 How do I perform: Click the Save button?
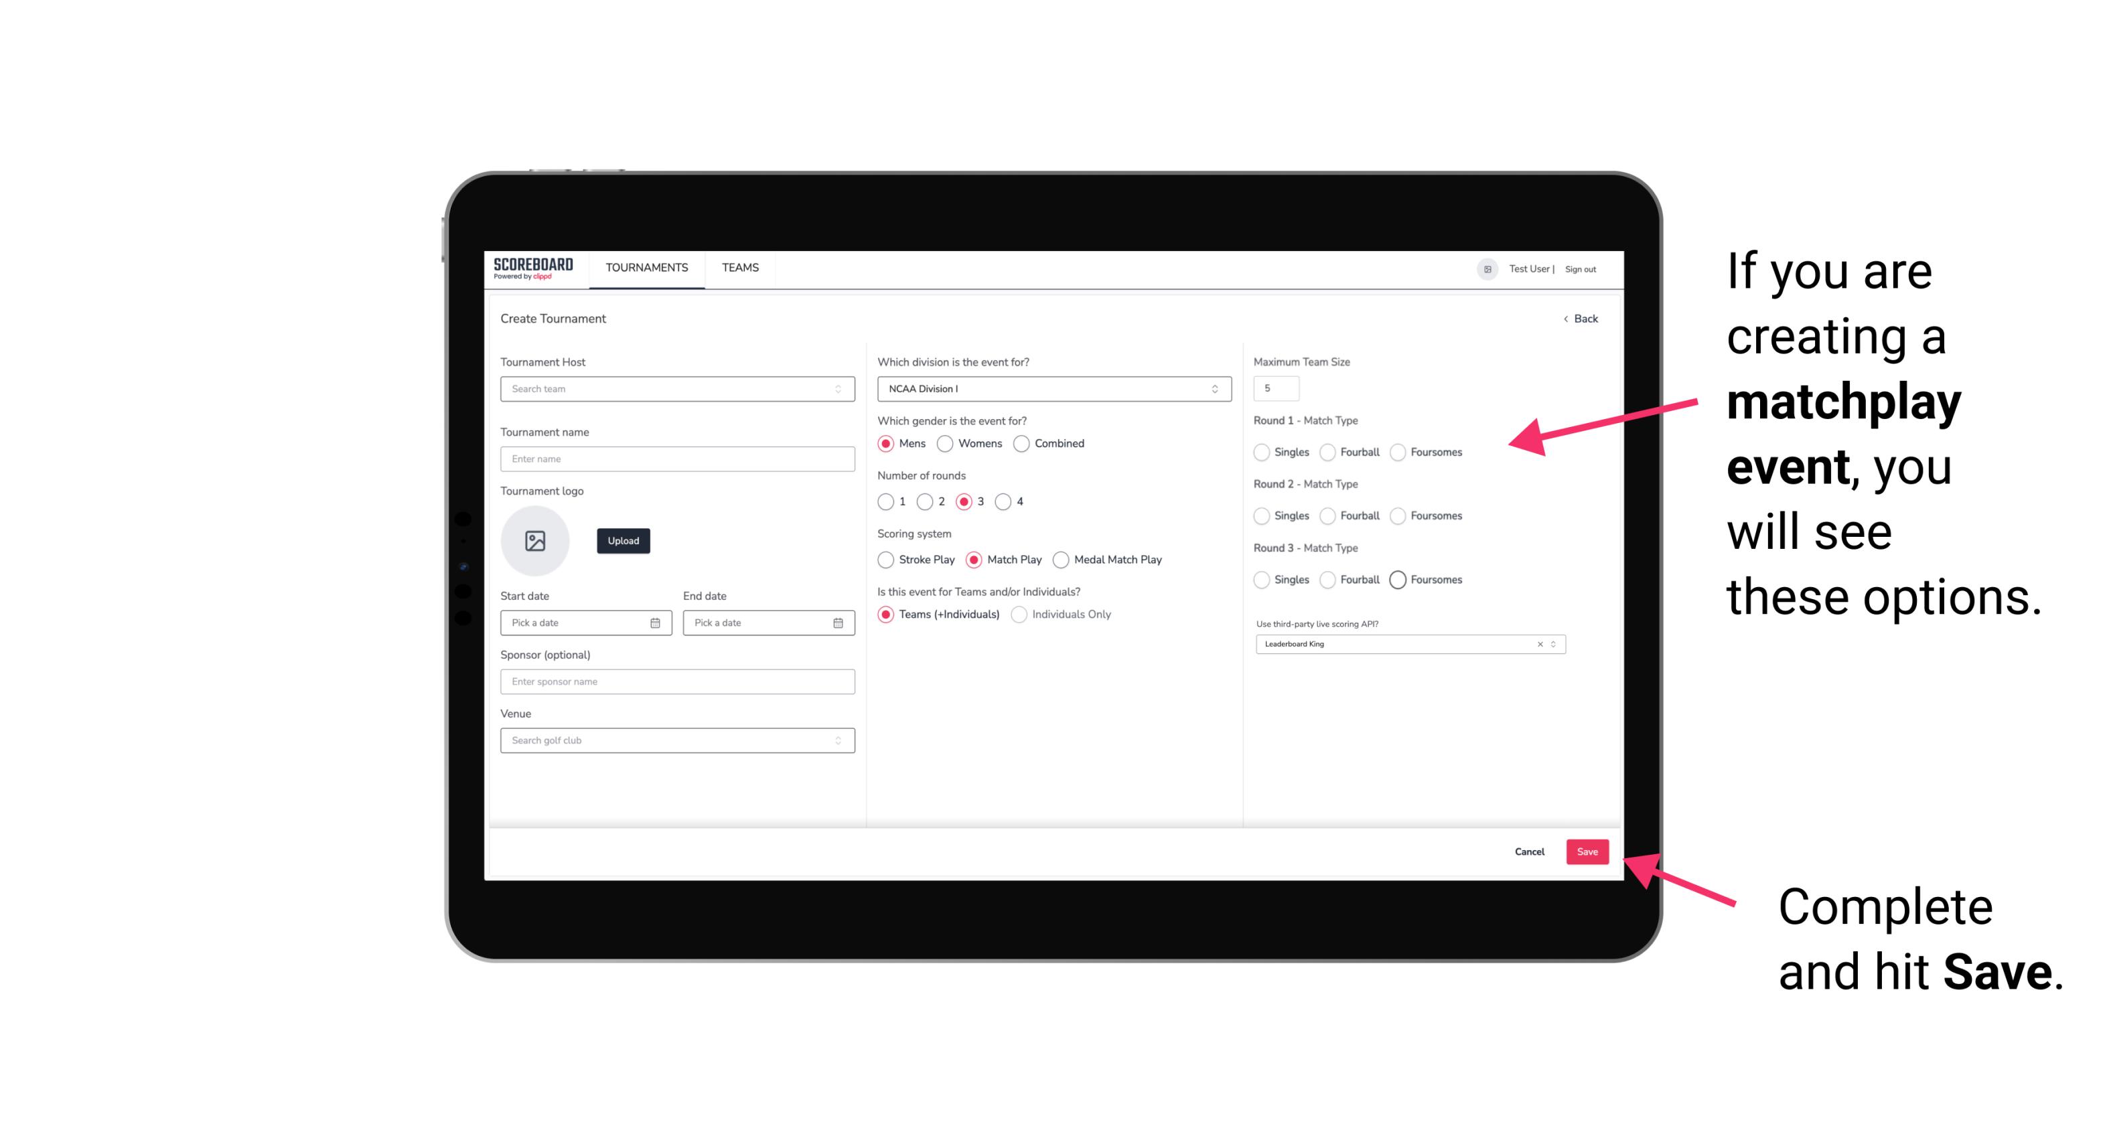tap(1587, 850)
